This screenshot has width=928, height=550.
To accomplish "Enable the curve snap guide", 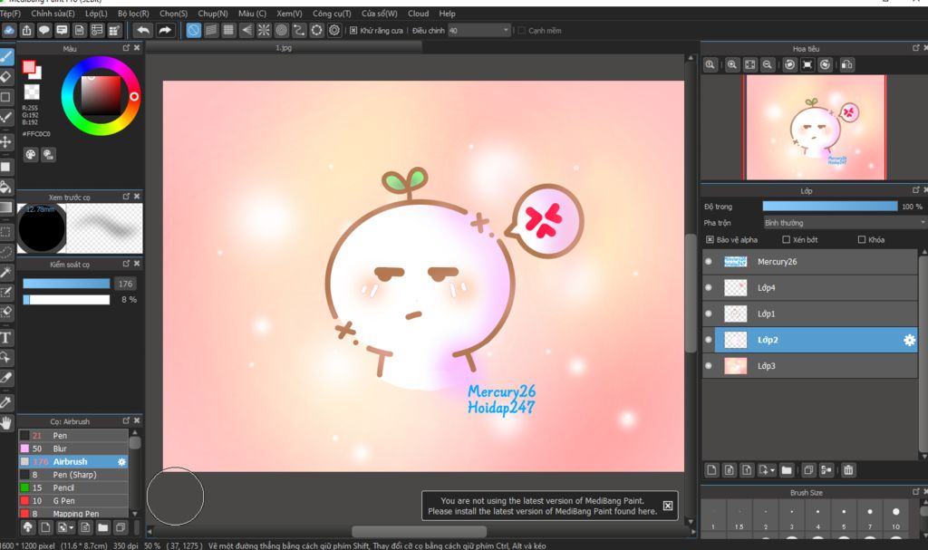I will click(299, 30).
